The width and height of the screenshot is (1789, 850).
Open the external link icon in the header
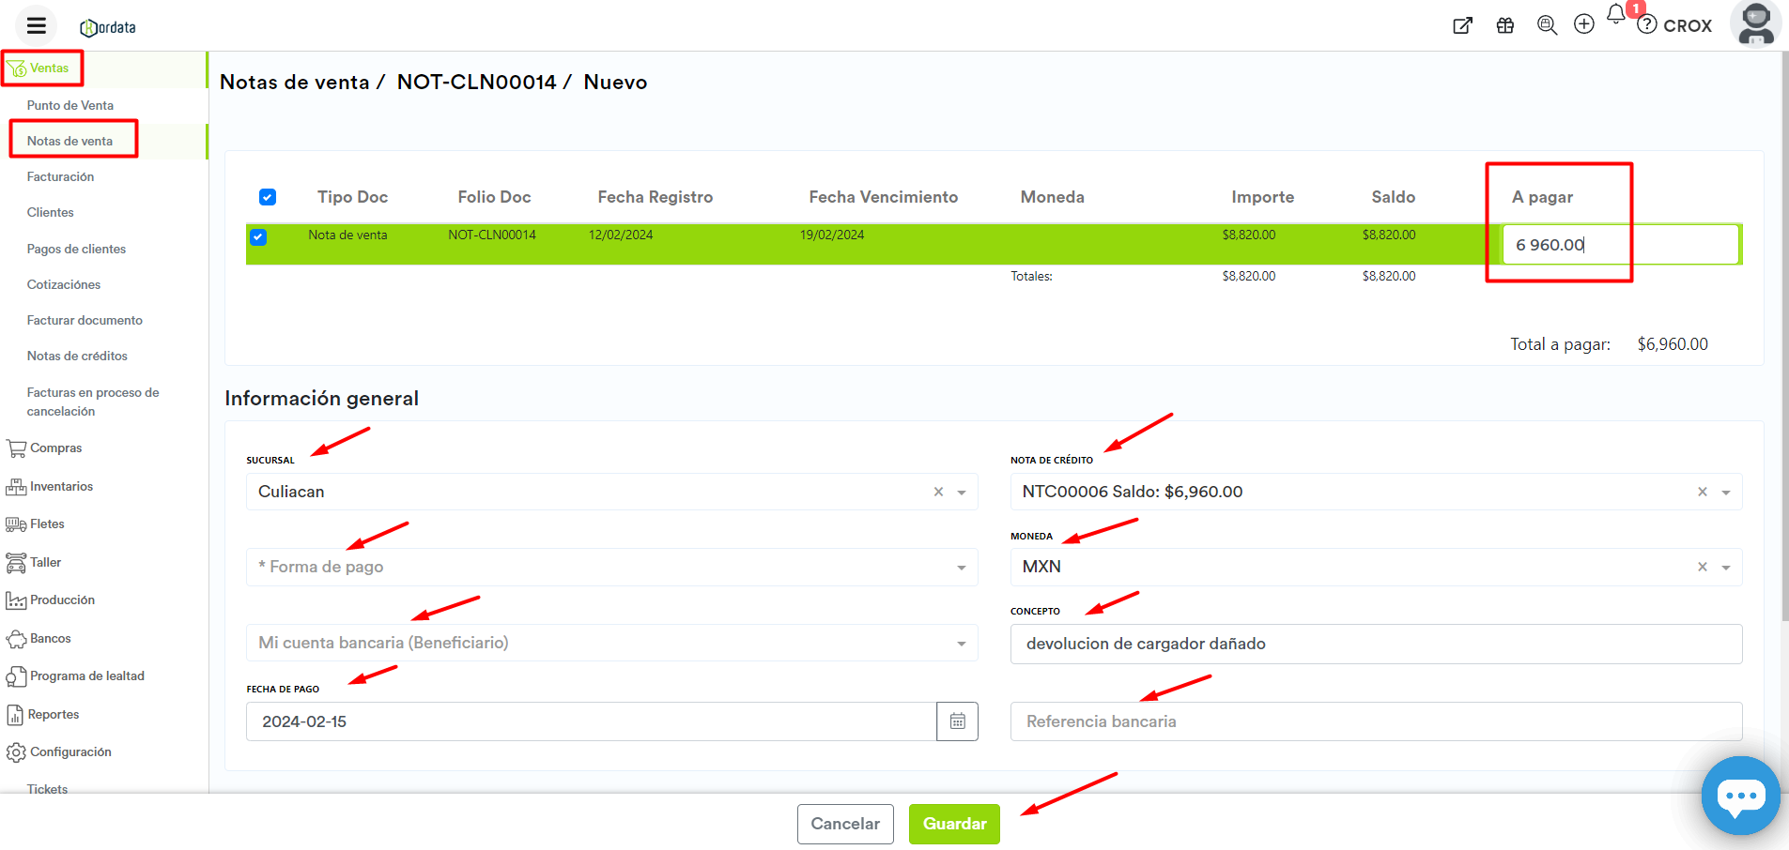1462,25
